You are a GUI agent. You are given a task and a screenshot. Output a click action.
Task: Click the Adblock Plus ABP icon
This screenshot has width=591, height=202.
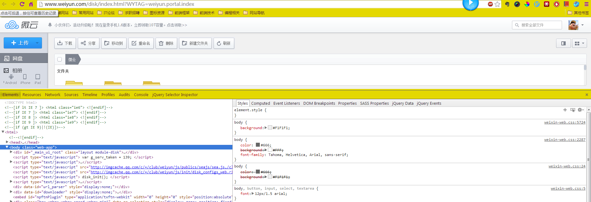point(490,4)
